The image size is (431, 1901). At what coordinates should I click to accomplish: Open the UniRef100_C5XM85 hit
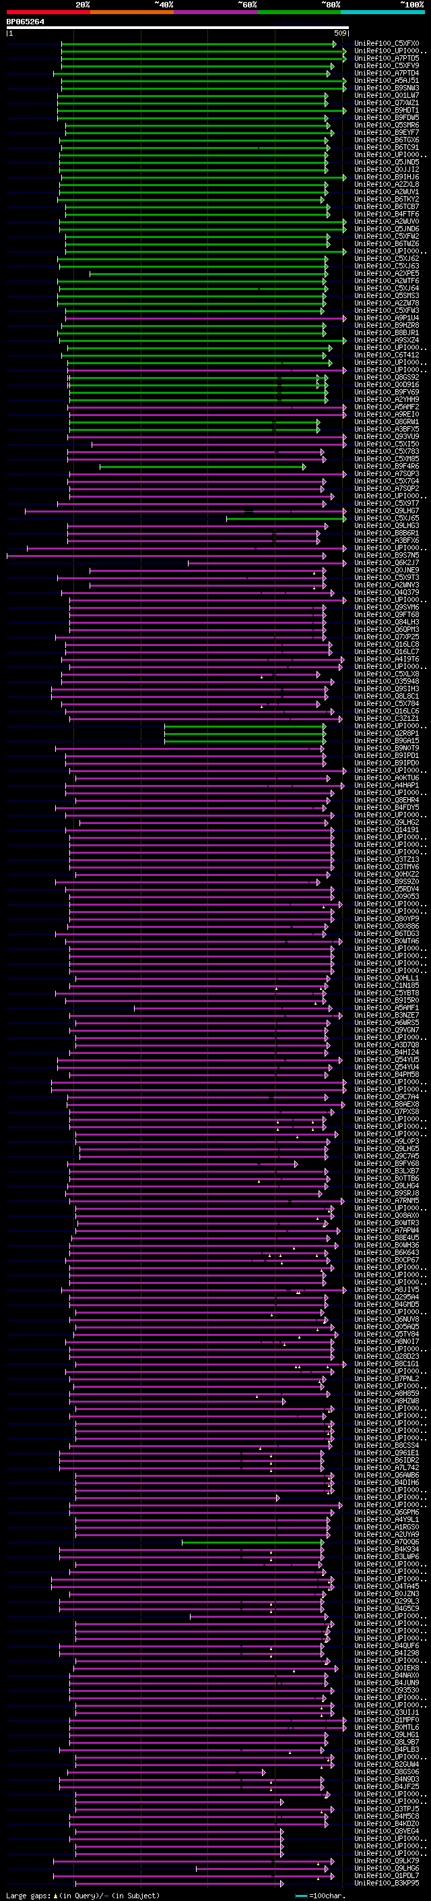click(x=387, y=459)
